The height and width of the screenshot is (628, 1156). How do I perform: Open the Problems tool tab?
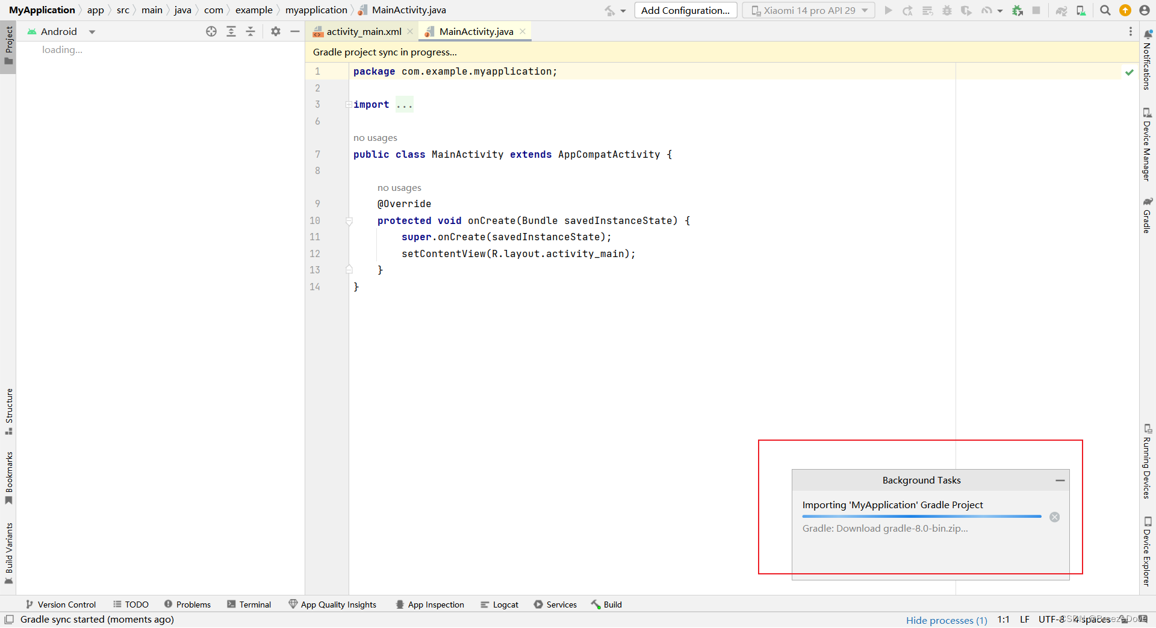tap(187, 605)
